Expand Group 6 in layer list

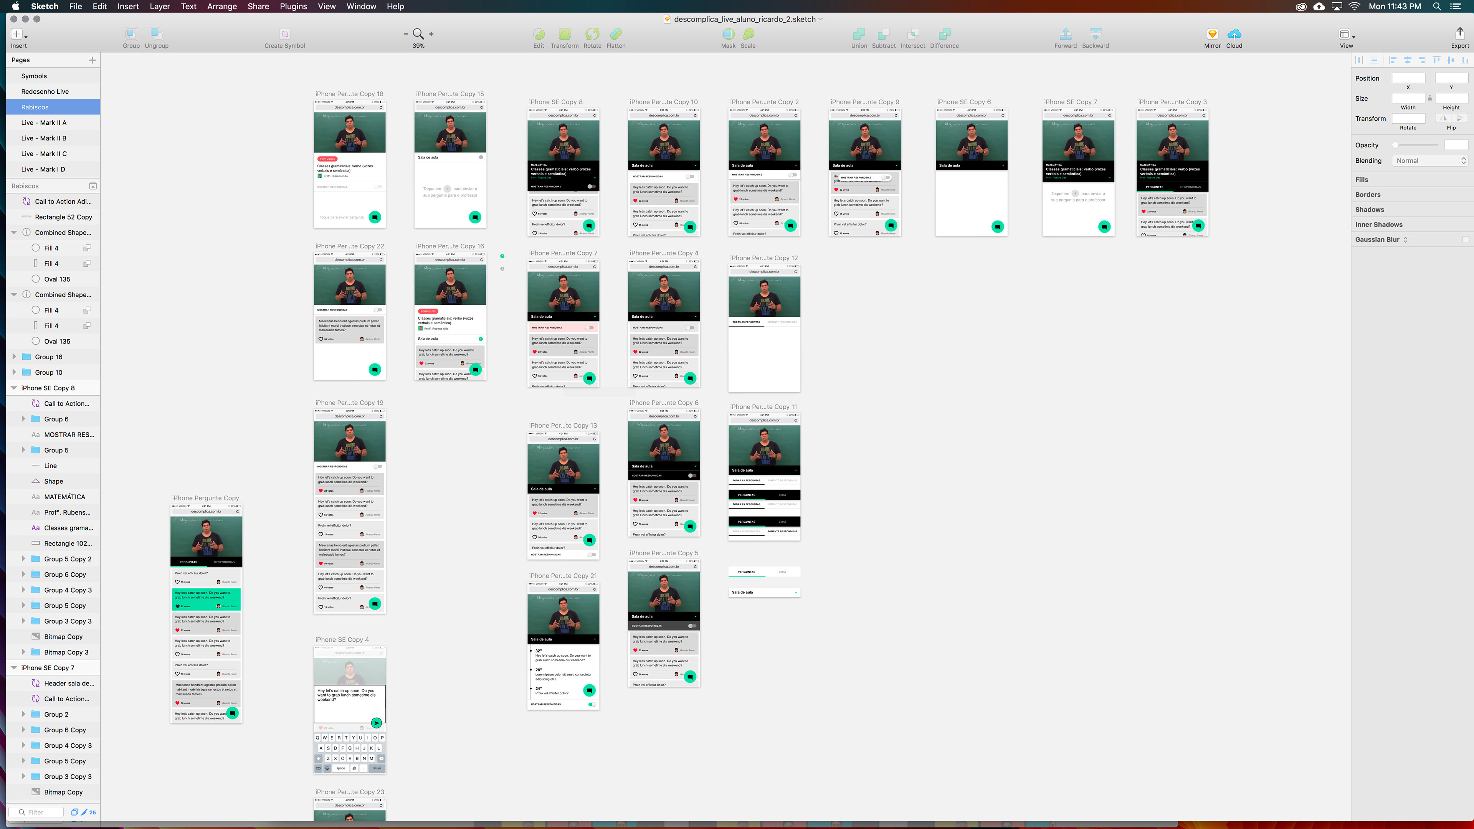pyautogui.click(x=23, y=419)
